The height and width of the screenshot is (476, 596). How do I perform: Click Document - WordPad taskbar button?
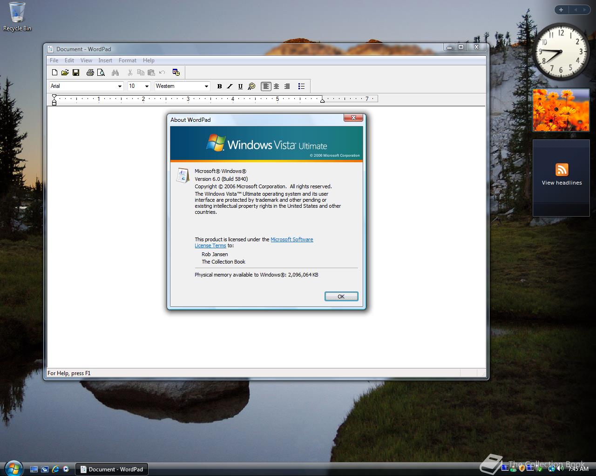(112, 469)
